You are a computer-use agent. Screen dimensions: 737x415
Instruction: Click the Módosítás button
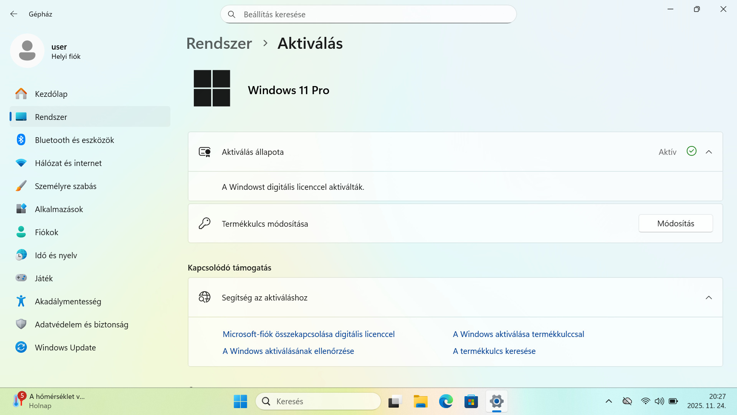pyautogui.click(x=676, y=223)
